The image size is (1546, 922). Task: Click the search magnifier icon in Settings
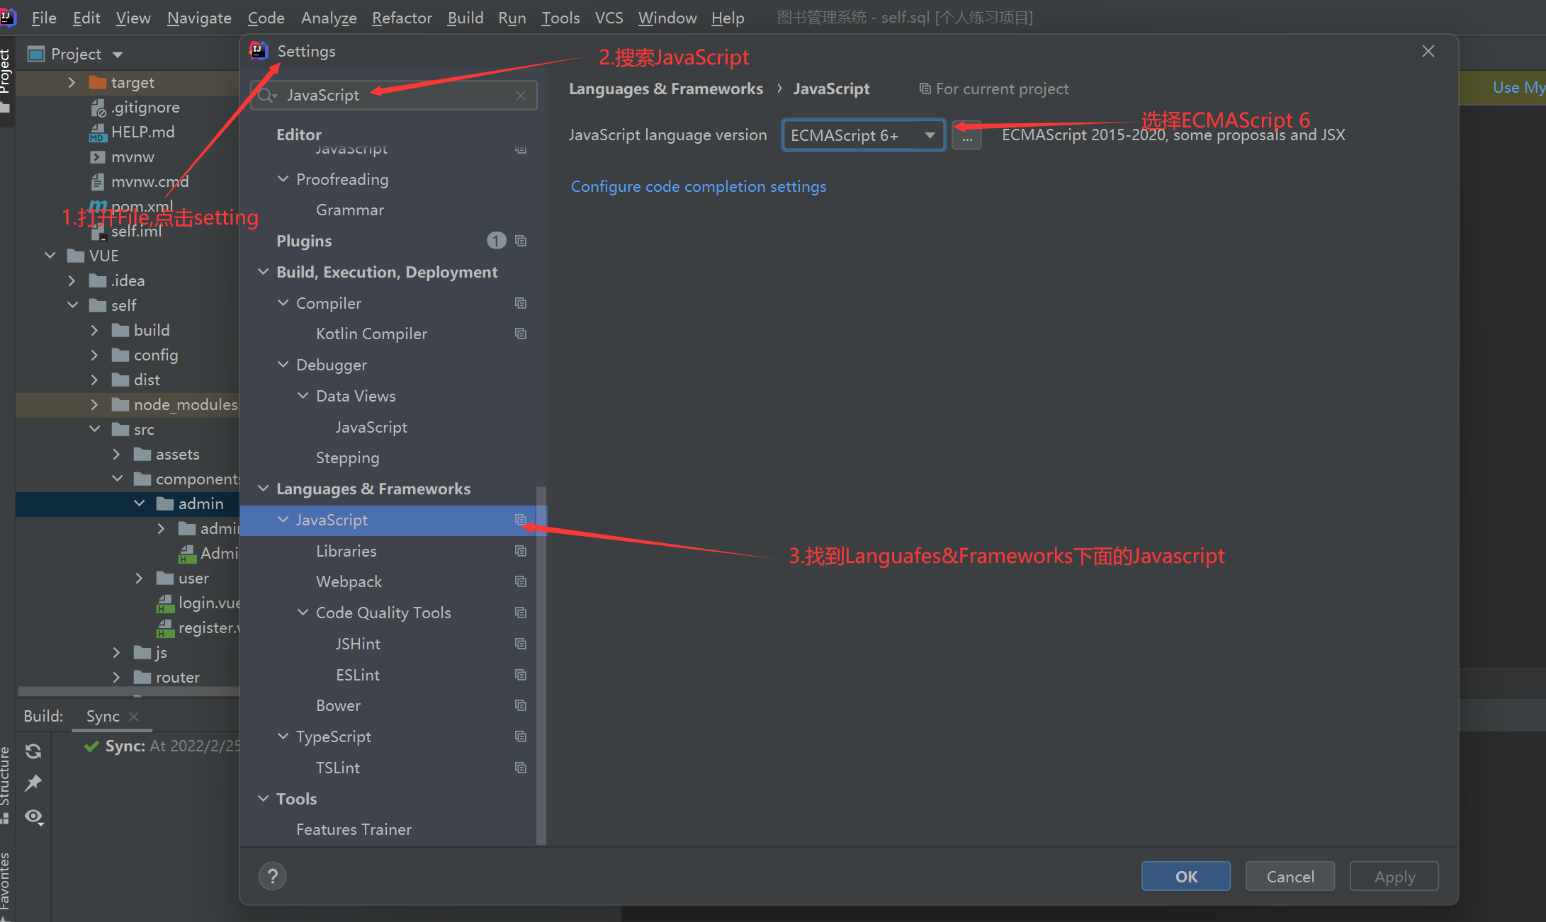pyautogui.click(x=266, y=96)
